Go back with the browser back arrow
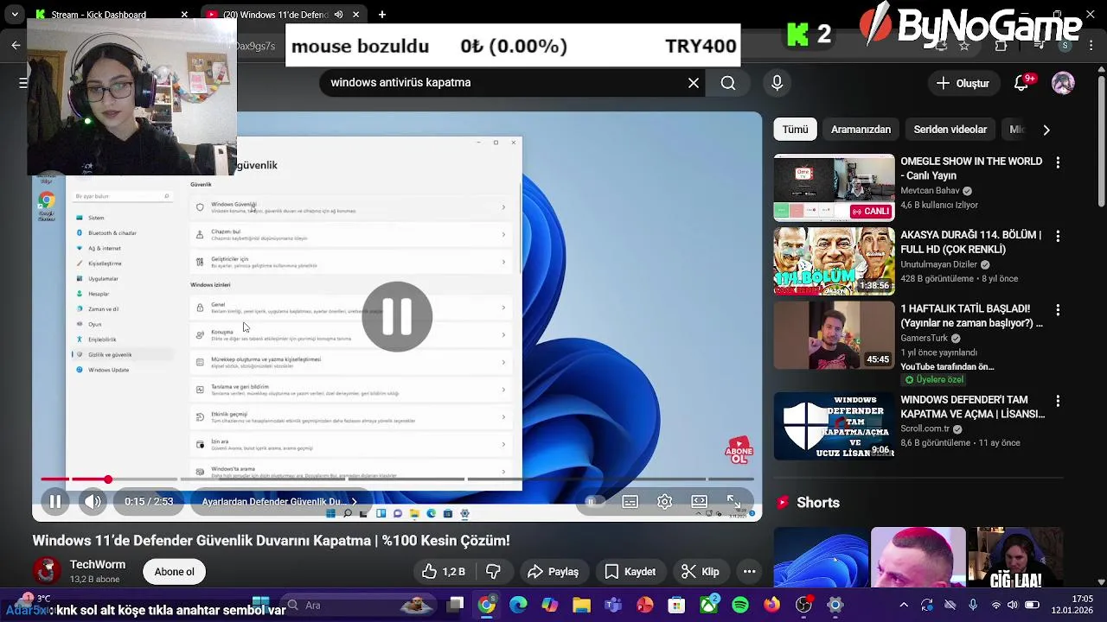 click(16, 45)
